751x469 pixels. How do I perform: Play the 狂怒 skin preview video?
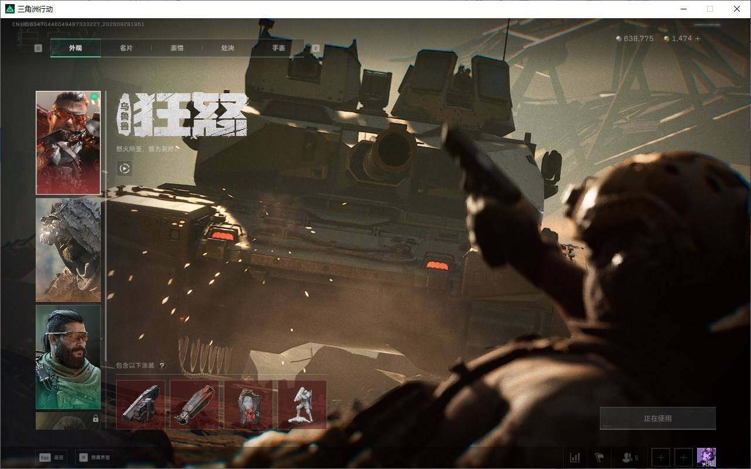pyautogui.click(x=124, y=169)
